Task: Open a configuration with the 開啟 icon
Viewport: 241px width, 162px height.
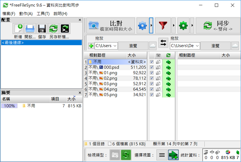Action: (x=30, y=28)
